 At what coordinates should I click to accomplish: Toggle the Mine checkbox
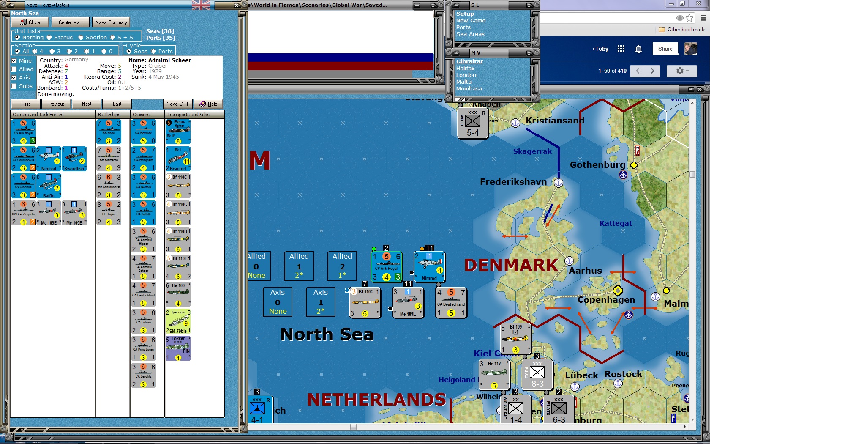[14, 61]
